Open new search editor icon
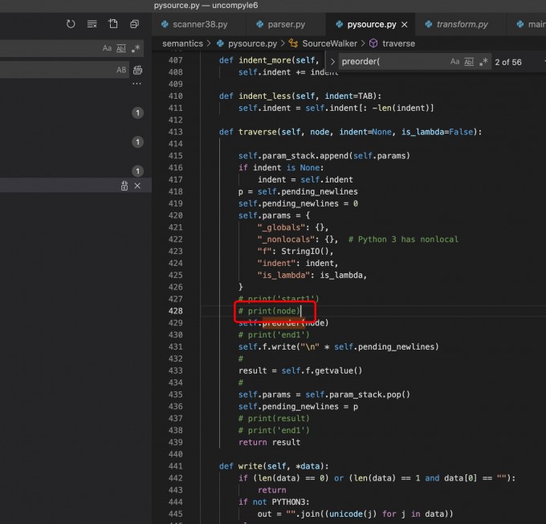Image resolution: width=546 pixels, height=524 pixels. coord(113,23)
